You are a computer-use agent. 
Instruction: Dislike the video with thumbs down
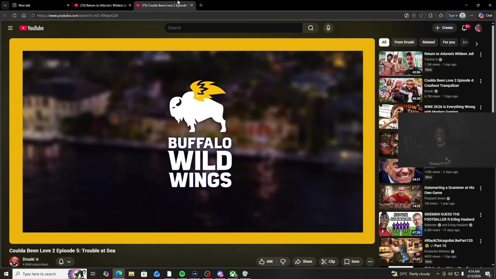(x=283, y=262)
